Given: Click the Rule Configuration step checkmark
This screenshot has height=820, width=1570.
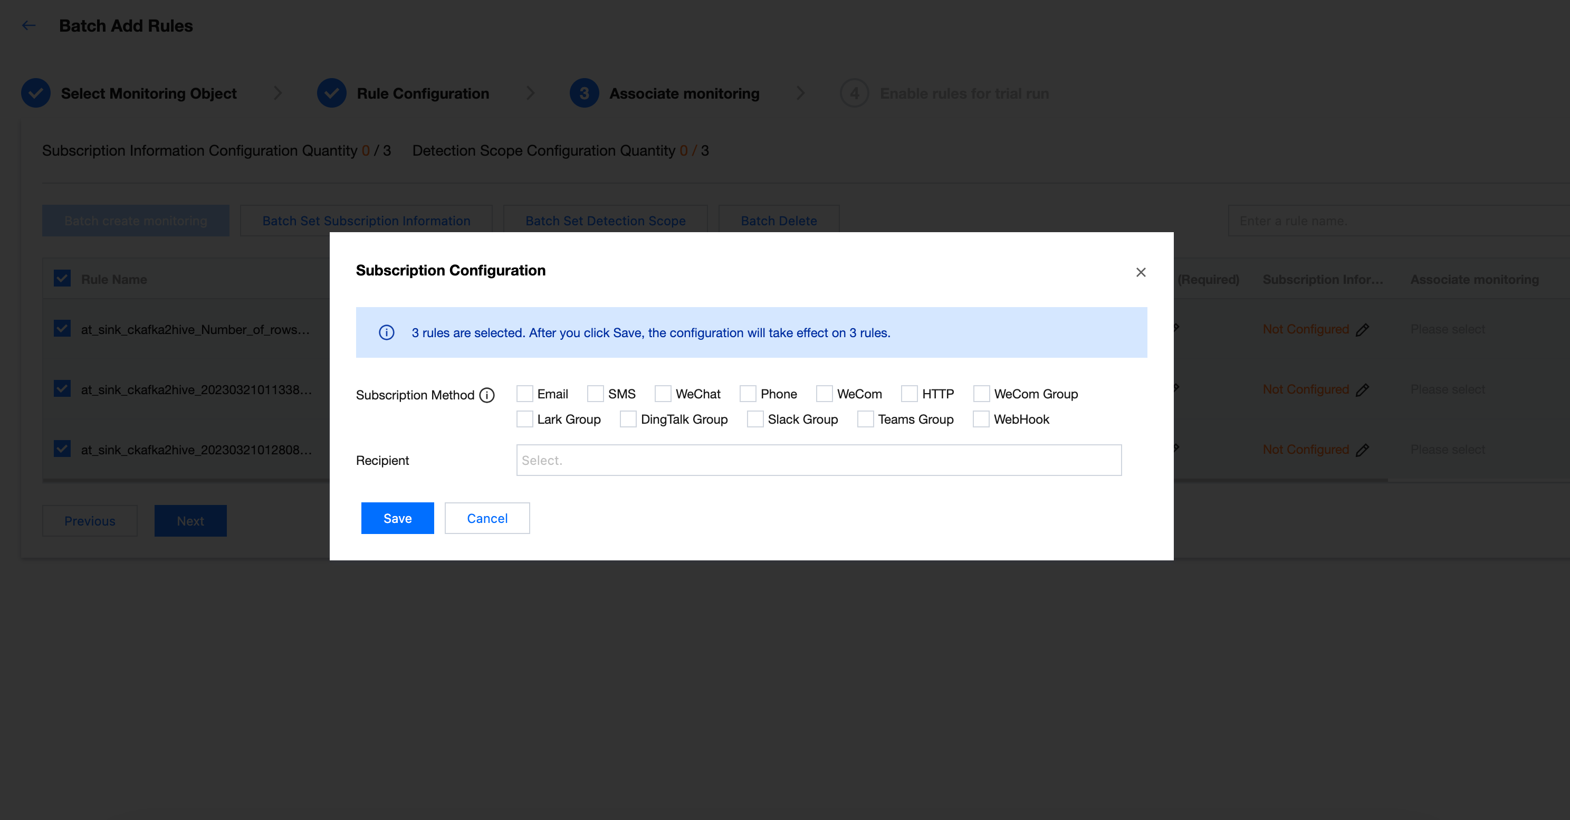Looking at the screenshot, I should pos(331,93).
